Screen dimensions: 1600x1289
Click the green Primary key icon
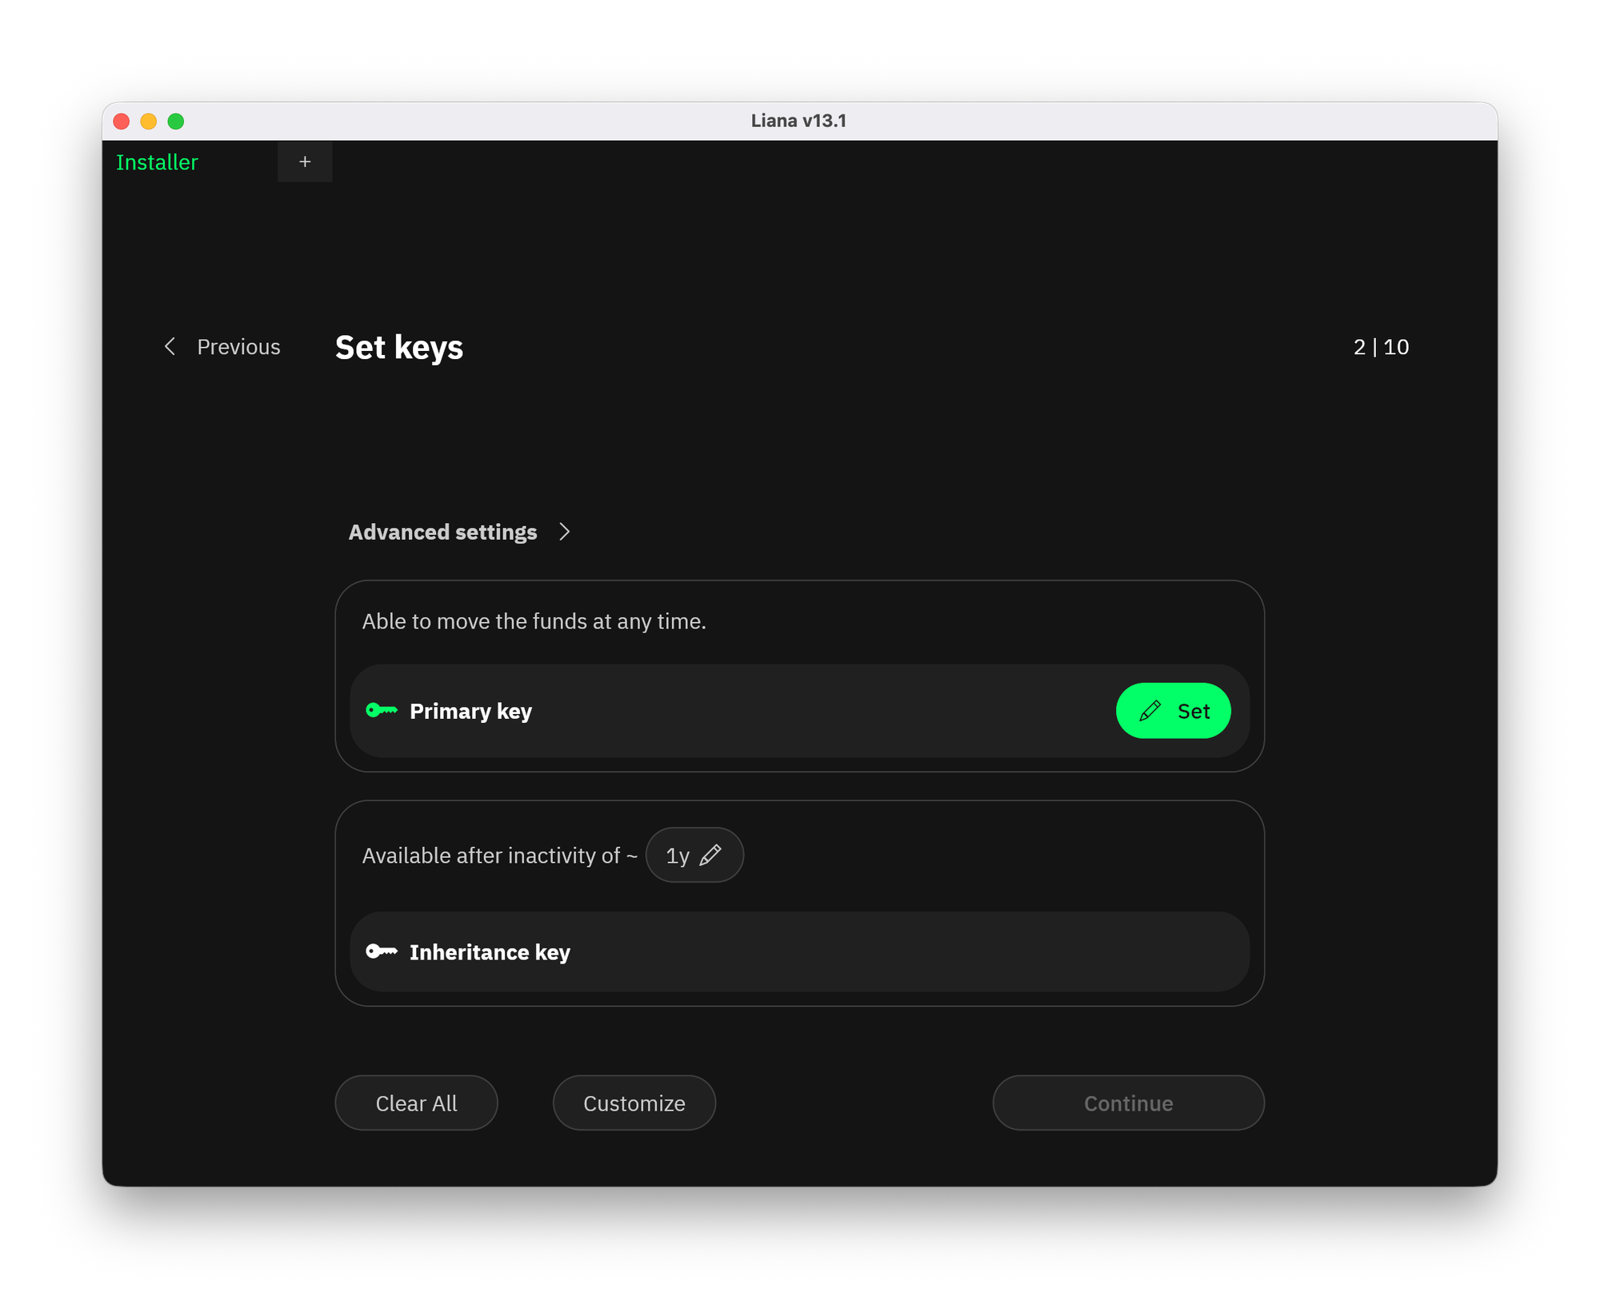381,710
